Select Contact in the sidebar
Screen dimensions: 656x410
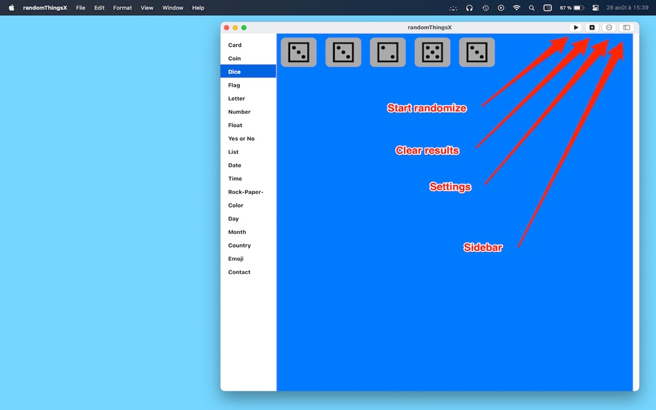coord(248,272)
